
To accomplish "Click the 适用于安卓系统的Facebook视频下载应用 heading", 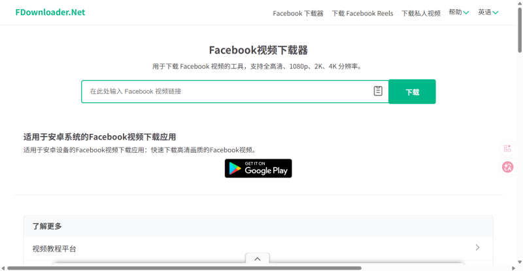I will click(x=99, y=137).
